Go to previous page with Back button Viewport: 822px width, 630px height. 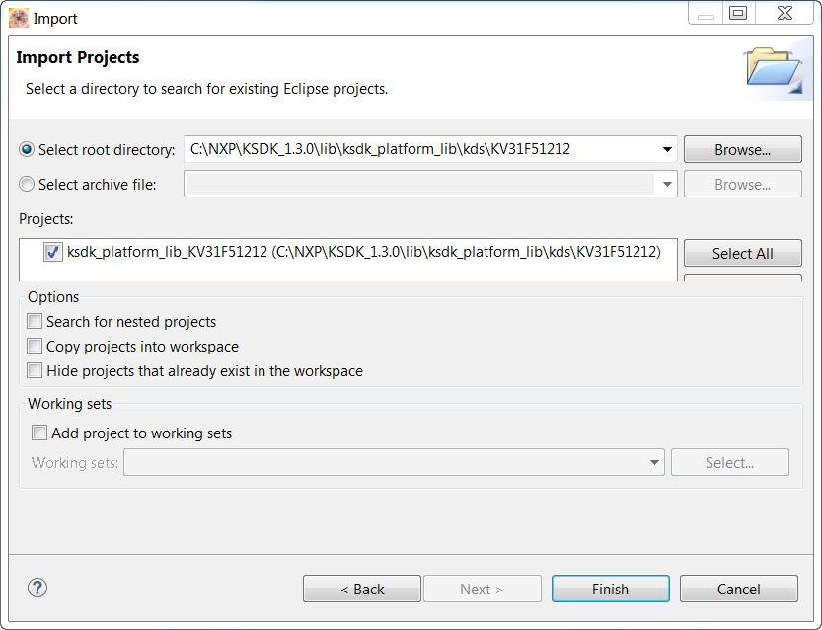tap(362, 589)
